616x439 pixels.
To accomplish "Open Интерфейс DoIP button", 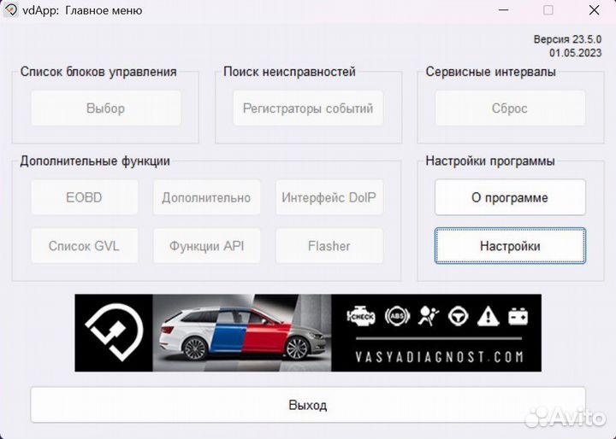I will point(329,197).
